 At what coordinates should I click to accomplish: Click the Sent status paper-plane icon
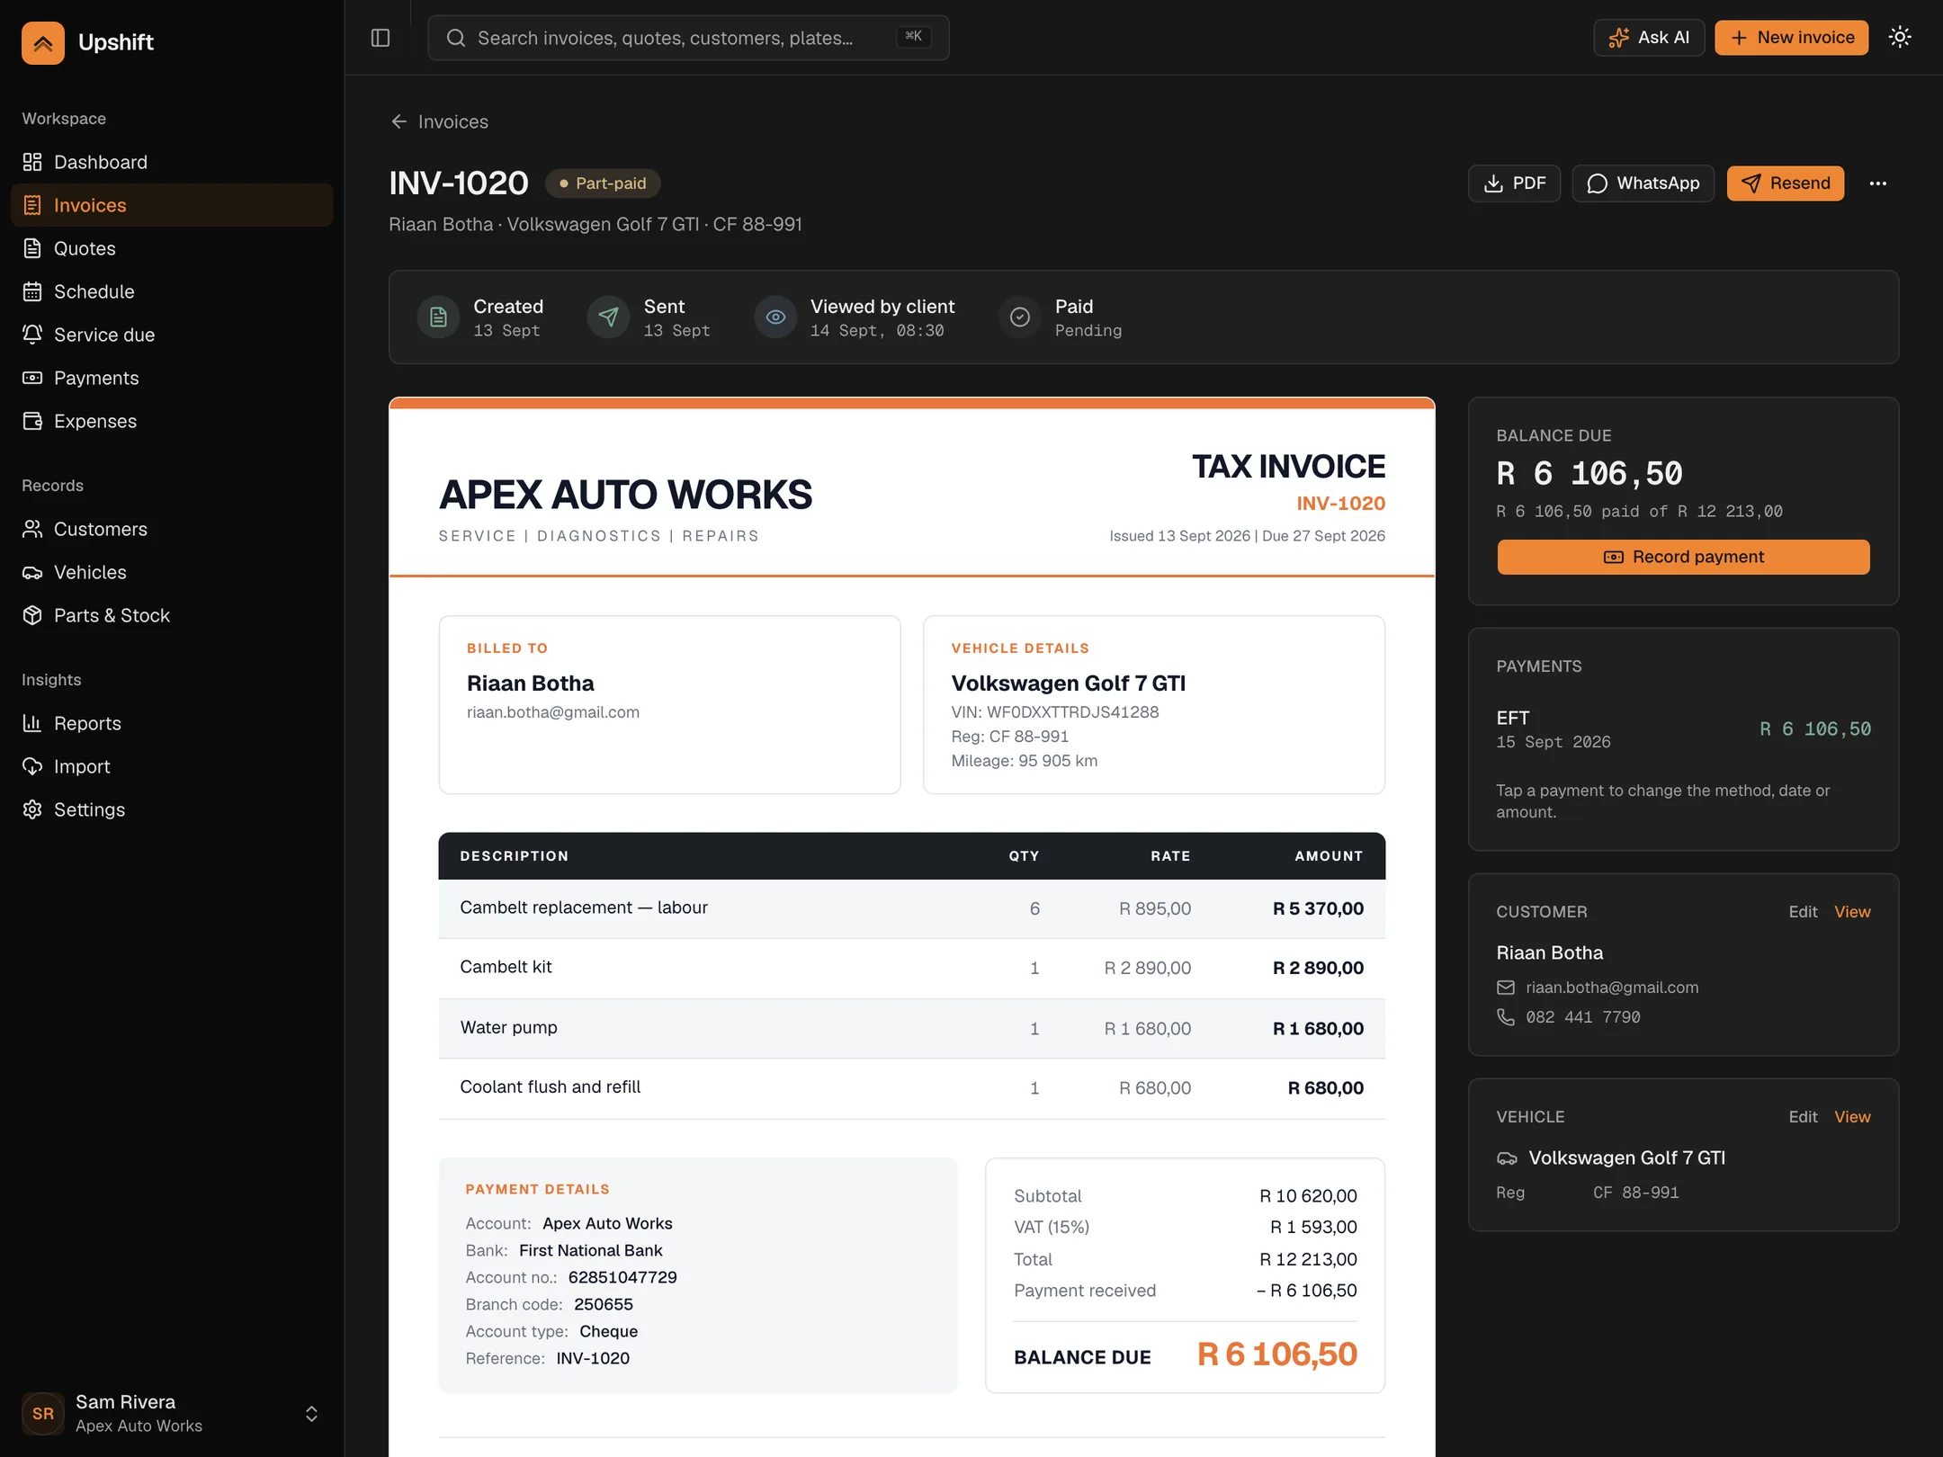[x=608, y=317]
